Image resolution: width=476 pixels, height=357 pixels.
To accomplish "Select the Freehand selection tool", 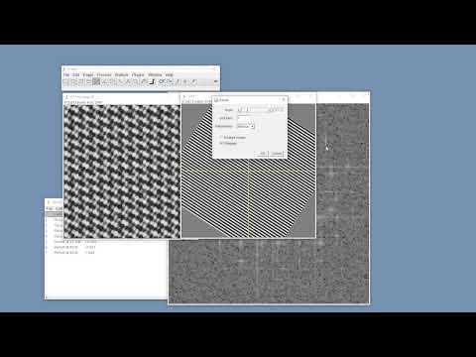I will click(88, 81).
